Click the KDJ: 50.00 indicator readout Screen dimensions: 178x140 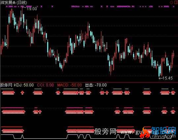click(24, 85)
